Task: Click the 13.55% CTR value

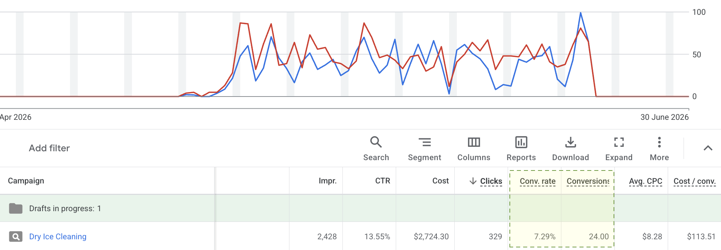Action: 377,237
